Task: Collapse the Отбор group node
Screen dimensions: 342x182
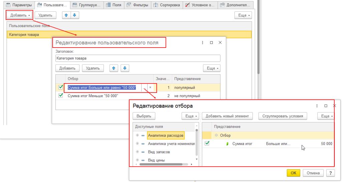Action: [x=216, y=135]
